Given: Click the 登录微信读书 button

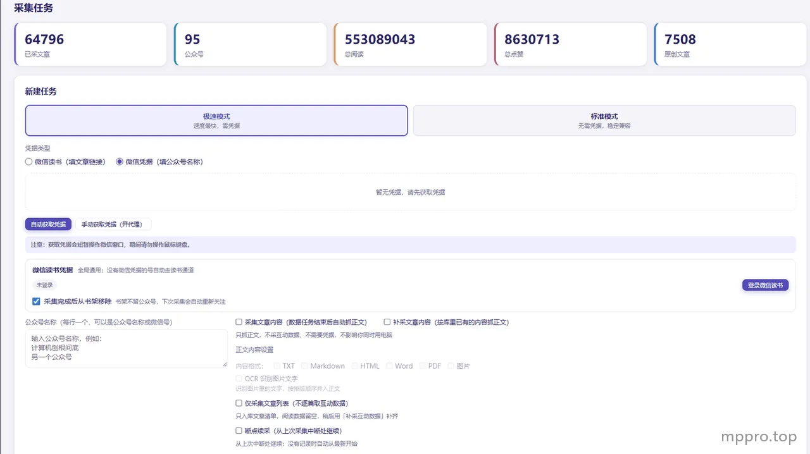Looking at the screenshot, I should click(765, 285).
